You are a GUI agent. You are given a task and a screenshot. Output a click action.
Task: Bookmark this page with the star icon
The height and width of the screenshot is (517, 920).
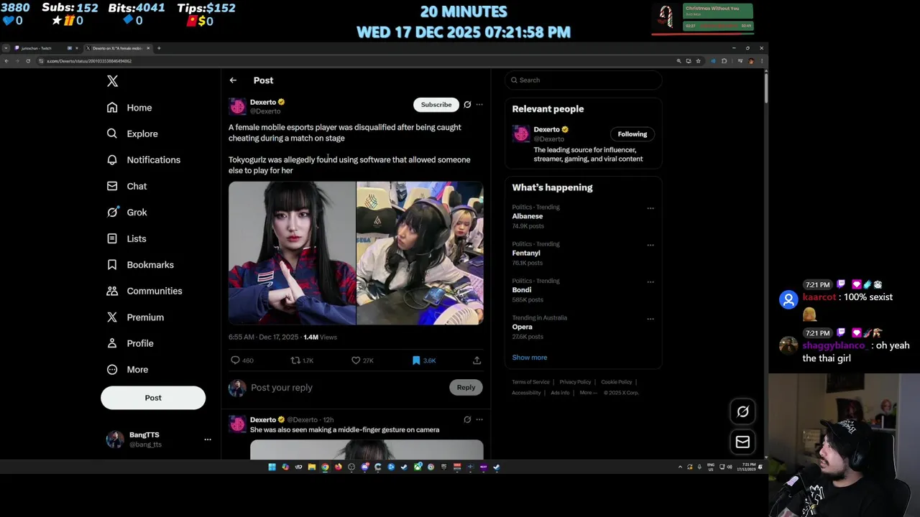point(698,61)
